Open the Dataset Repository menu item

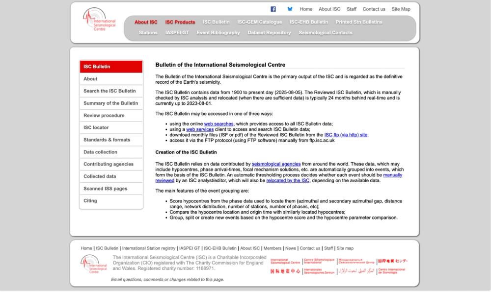[269, 32]
